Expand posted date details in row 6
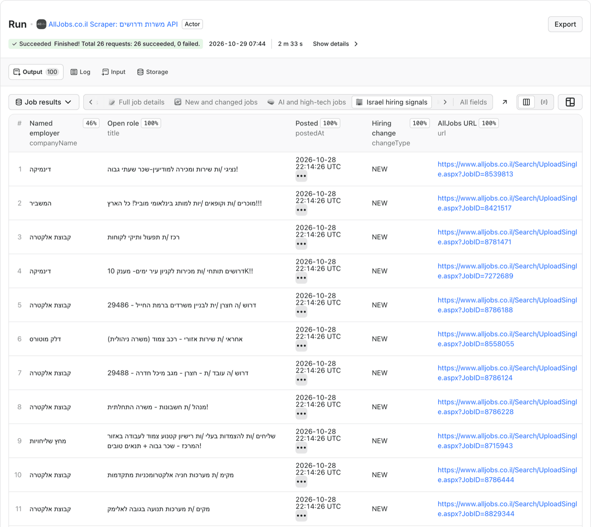This screenshot has width=591, height=527. click(x=301, y=346)
